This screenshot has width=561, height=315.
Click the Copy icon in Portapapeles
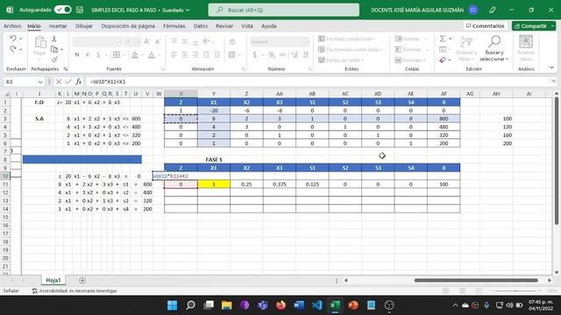(x=54, y=49)
